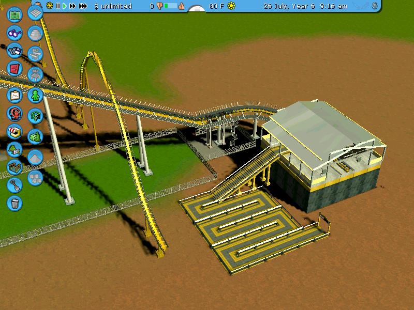Open the tools and save disk menu
This screenshot has width=414, height=310.
(14, 51)
